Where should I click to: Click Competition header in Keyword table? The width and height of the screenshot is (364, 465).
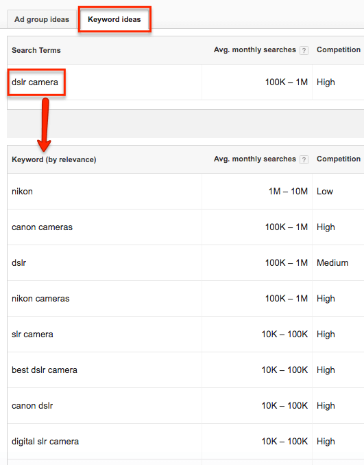[x=339, y=159]
